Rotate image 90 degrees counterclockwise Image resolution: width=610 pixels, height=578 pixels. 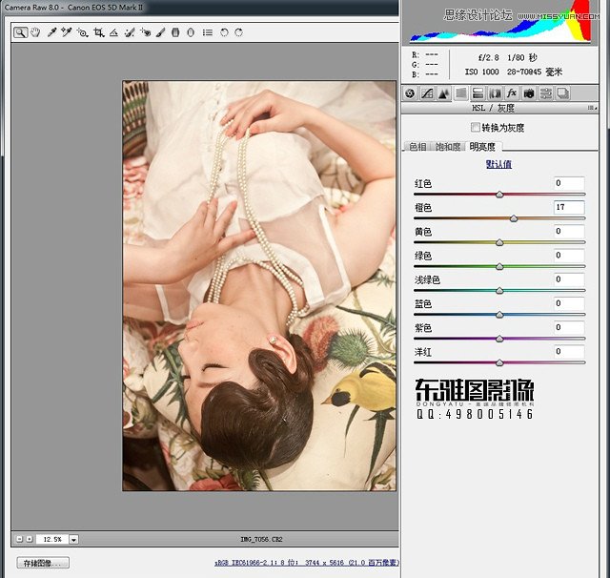222,32
